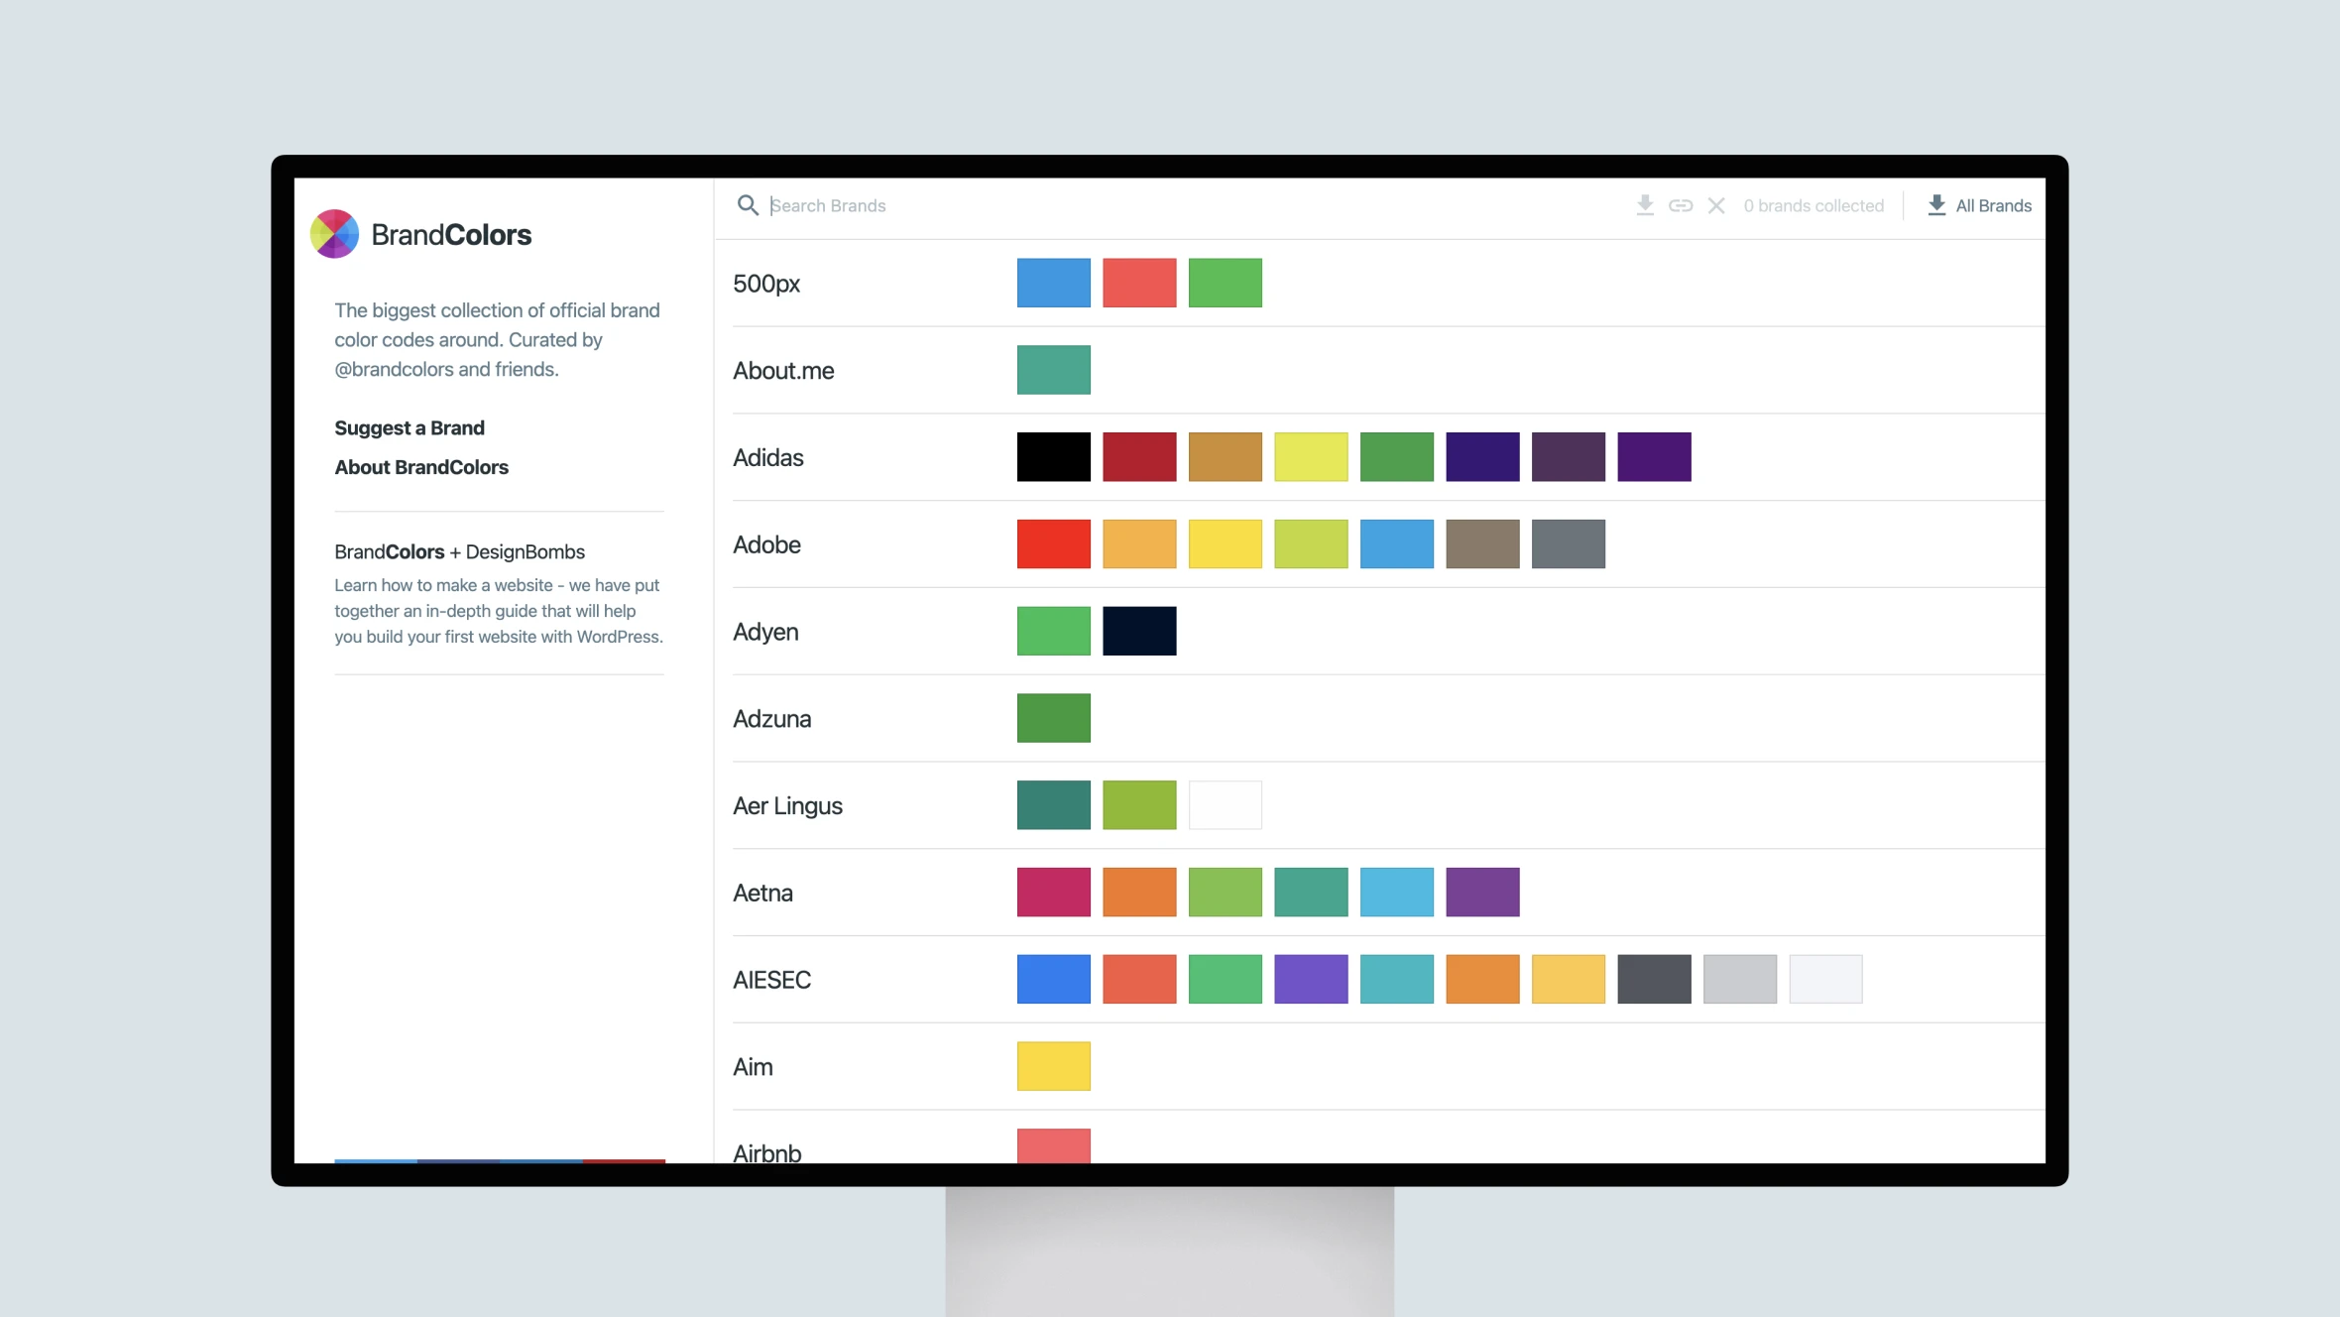The width and height of the screenshot is (2340, 1317).
Task: Click 'About BrandColors' link
Action: coord(421,466)
